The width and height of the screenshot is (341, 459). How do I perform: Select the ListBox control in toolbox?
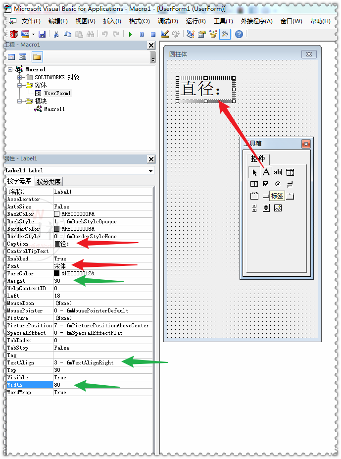click(x=254, y=184)
